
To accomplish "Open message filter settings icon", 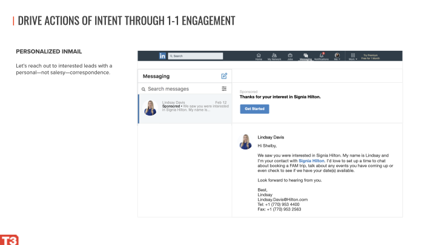I will click(x=224, y=88).
